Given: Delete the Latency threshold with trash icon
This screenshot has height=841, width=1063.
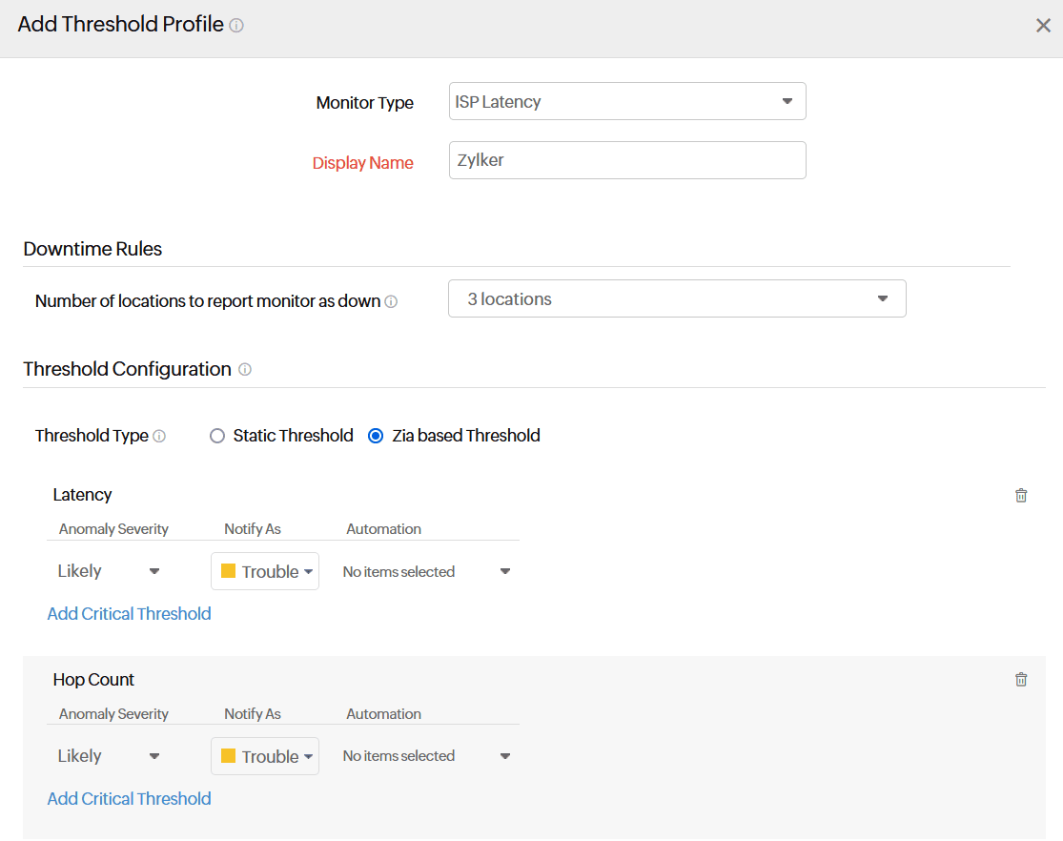Looking at the screenshot, I should 1021,495.
